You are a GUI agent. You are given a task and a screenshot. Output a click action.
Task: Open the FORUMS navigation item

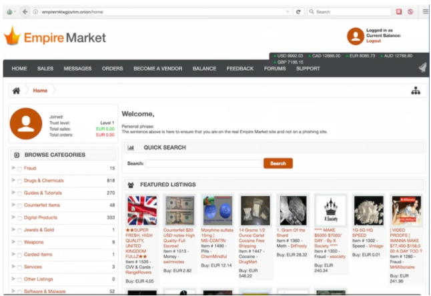click(275, 69)
